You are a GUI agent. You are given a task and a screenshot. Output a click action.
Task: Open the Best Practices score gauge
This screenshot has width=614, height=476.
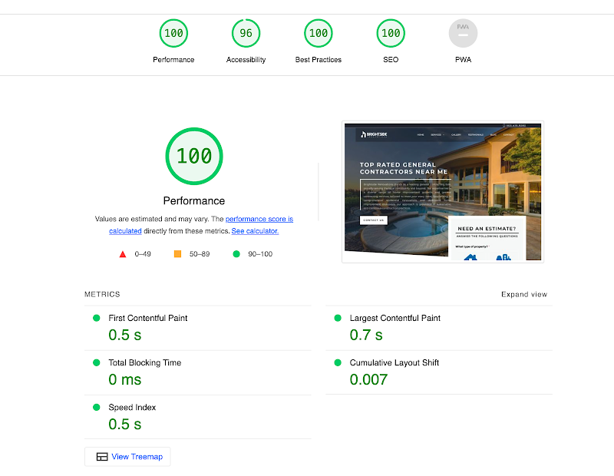pyautogui.click(x=318, y=33)
